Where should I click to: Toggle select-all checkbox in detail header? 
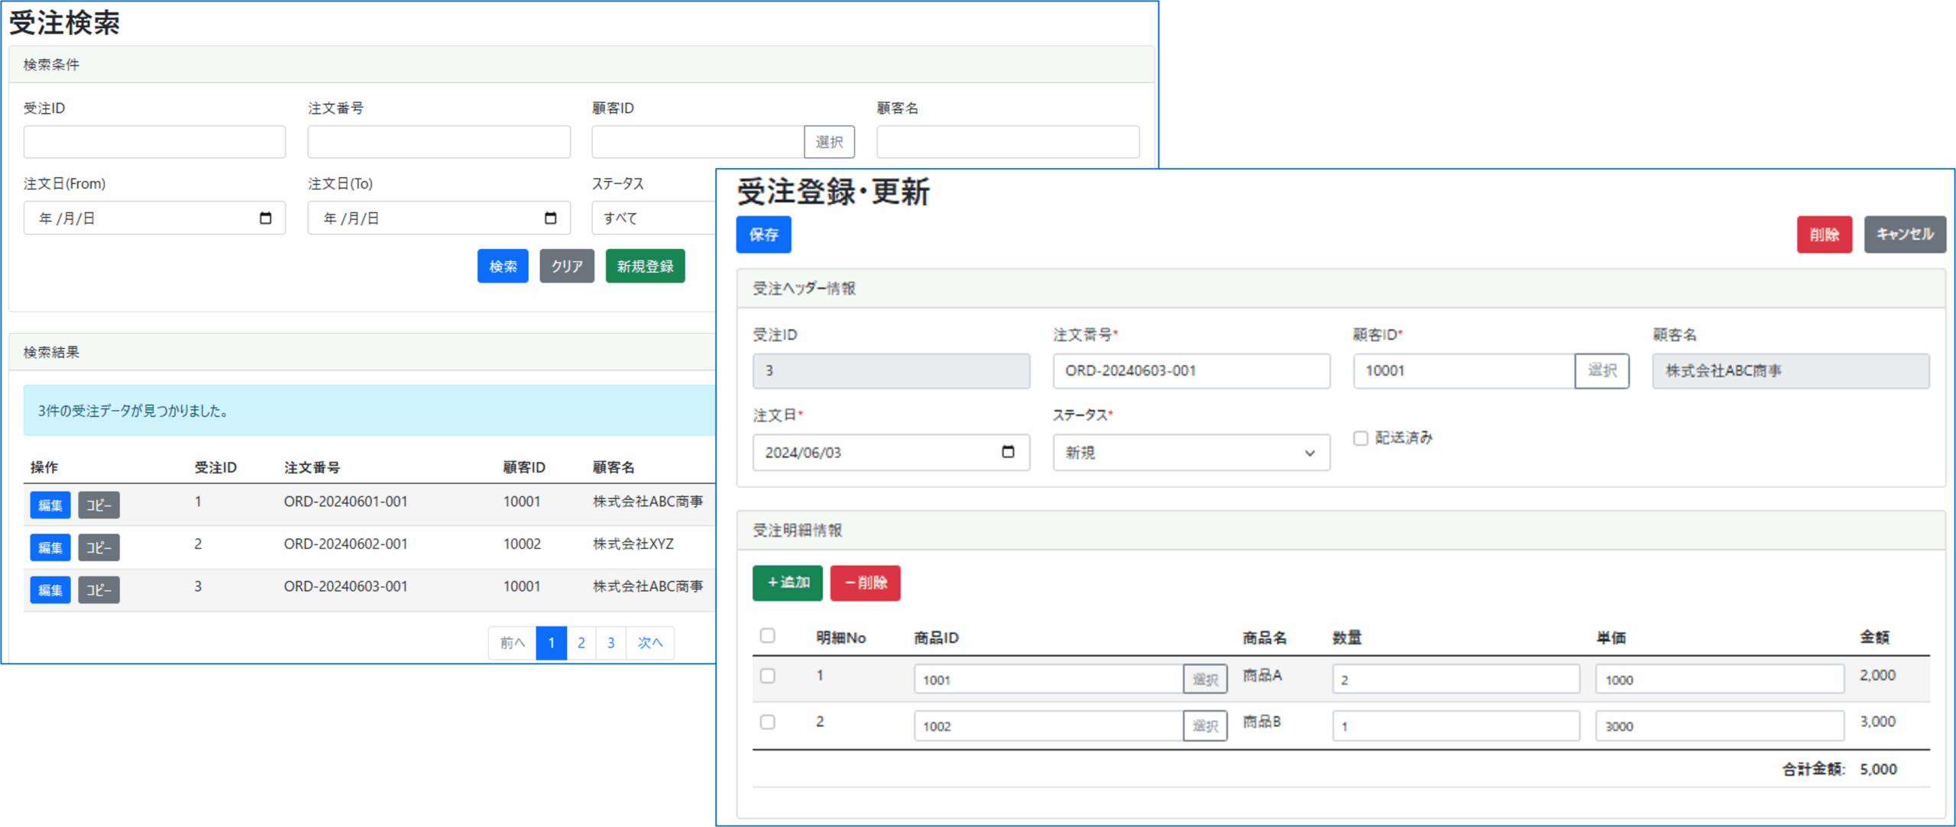click(x=768, y=635)
